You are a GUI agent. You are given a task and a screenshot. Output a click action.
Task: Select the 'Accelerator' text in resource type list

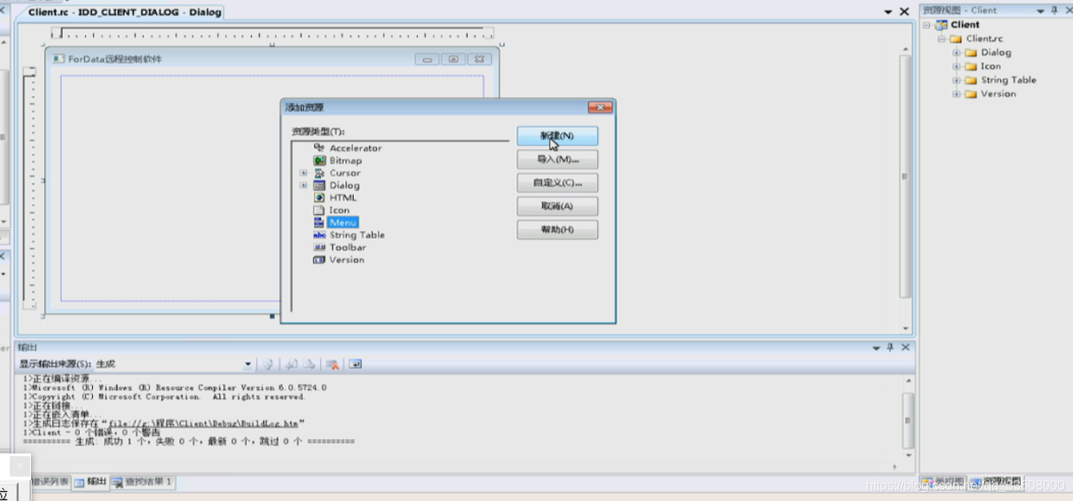pyautogui.click(x=355, y=147)
